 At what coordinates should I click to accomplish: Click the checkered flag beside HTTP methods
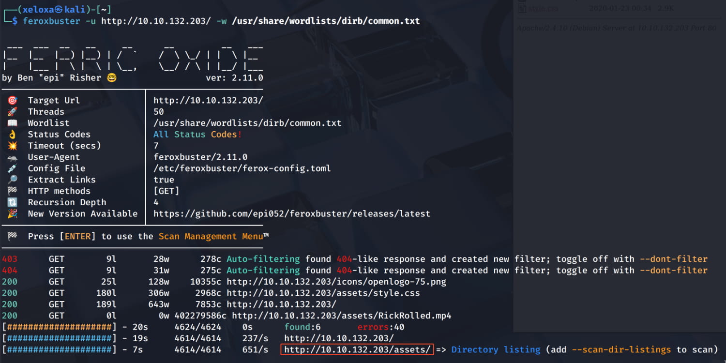coord(12,191)
